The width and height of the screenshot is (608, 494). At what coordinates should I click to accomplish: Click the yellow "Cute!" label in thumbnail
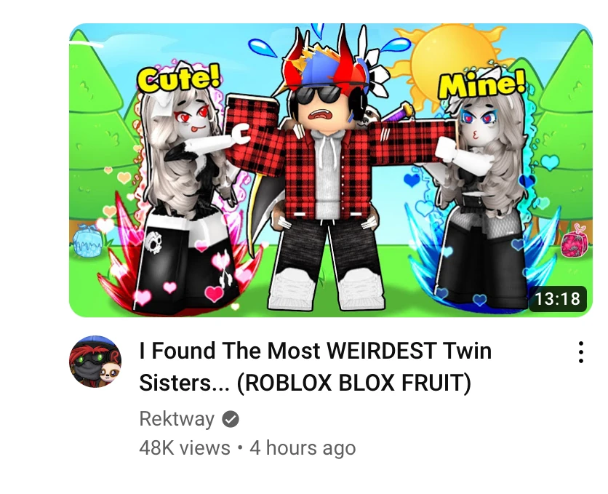pos(179,79)
